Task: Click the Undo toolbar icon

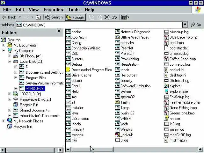Action: [114, 17]
